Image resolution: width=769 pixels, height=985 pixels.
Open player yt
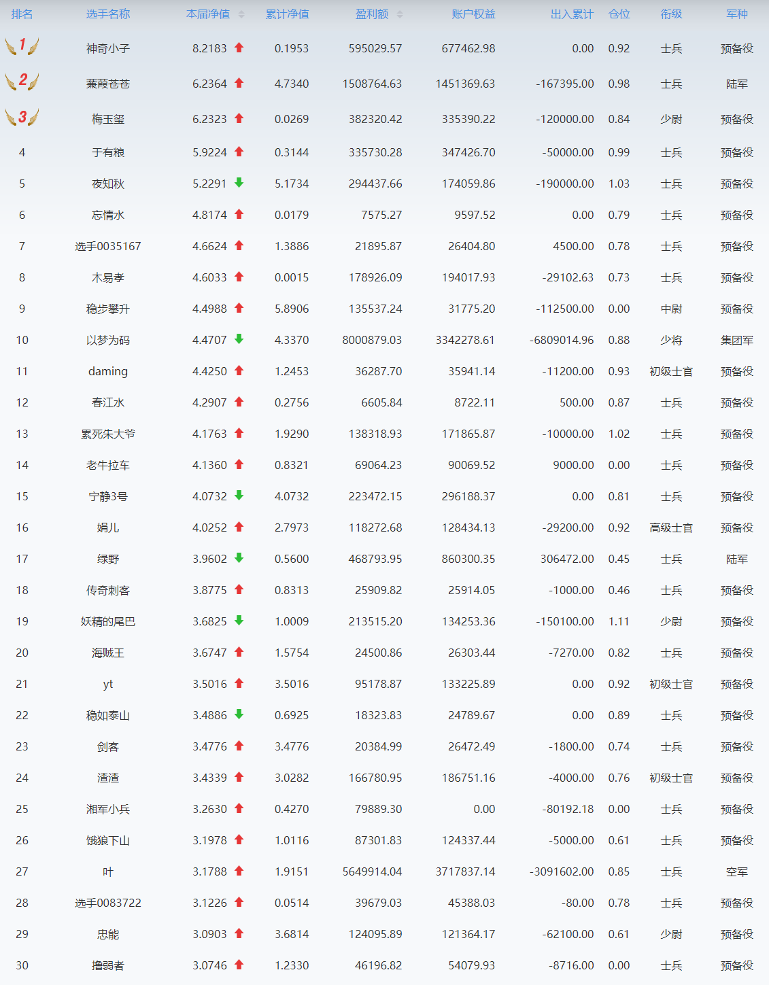(x=108, y=685)
